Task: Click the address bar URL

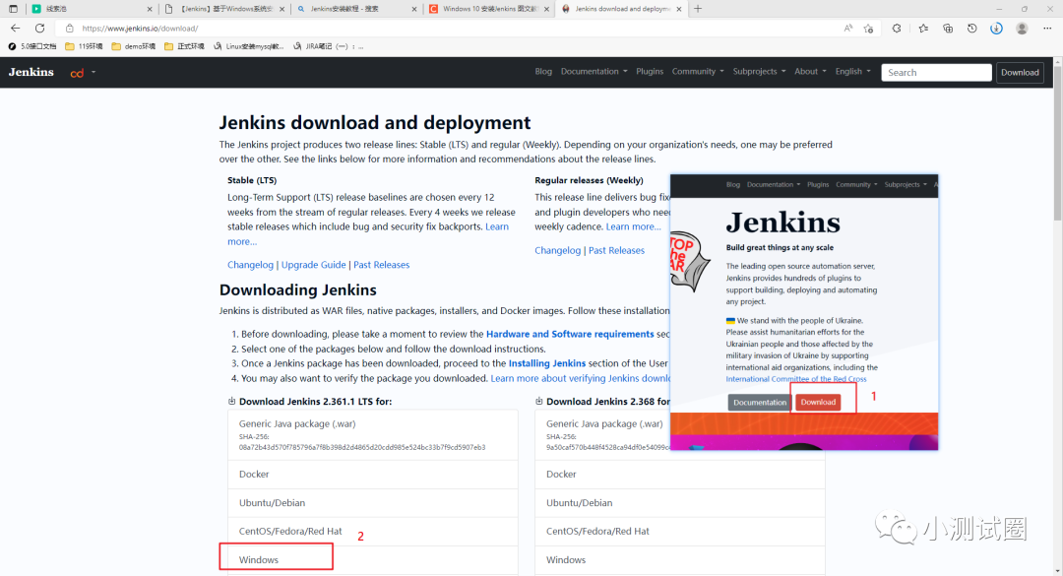Action: (x=140, y=29)
